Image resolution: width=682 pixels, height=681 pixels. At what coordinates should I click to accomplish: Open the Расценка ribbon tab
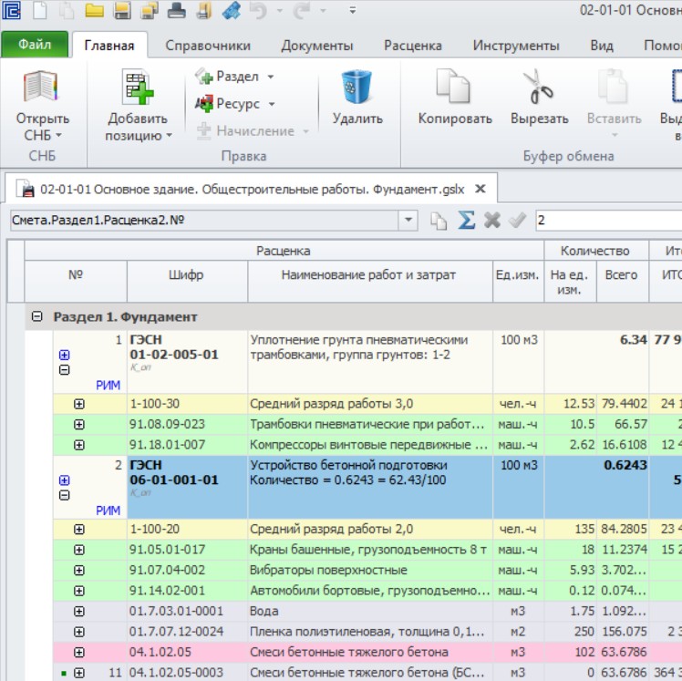click(x=413, y=46)
